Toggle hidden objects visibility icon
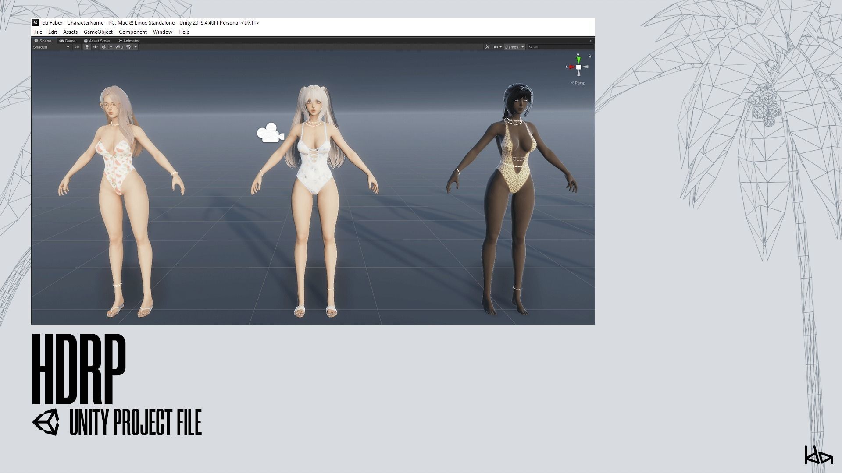This screenshot has height=473, width=842. pyautogui.click(x=119, y=47)
